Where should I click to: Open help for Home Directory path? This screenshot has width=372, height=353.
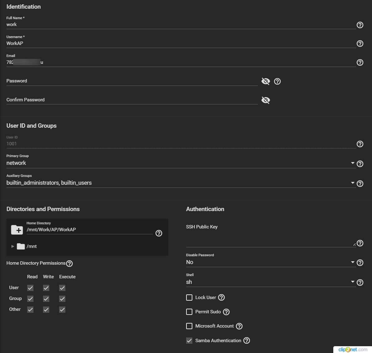[159, 233]
